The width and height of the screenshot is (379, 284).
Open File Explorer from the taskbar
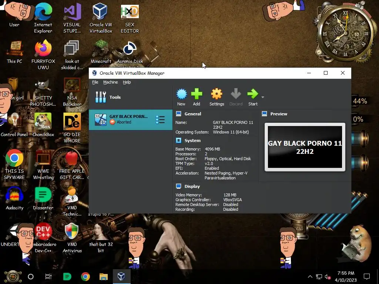104,277
